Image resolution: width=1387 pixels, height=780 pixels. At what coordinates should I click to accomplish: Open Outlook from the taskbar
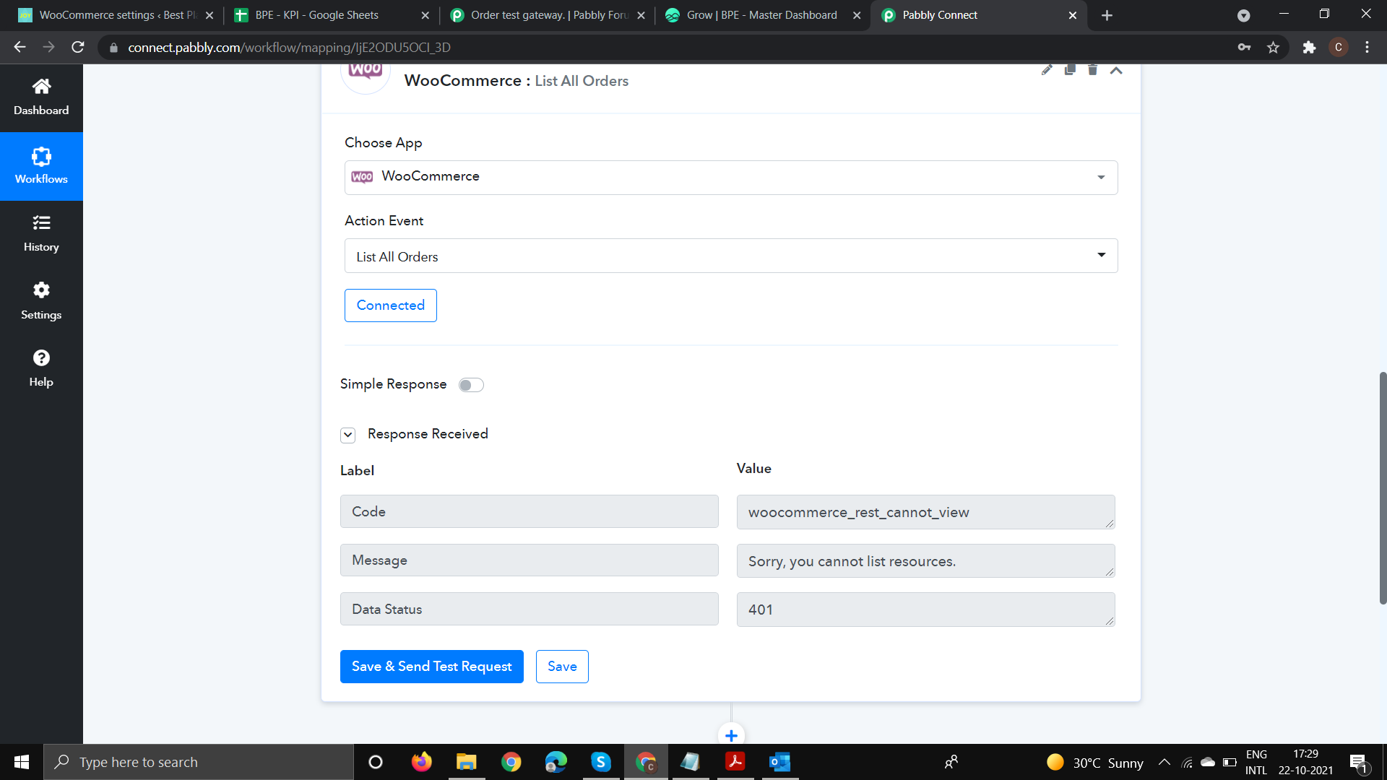[x=779, y=762]
